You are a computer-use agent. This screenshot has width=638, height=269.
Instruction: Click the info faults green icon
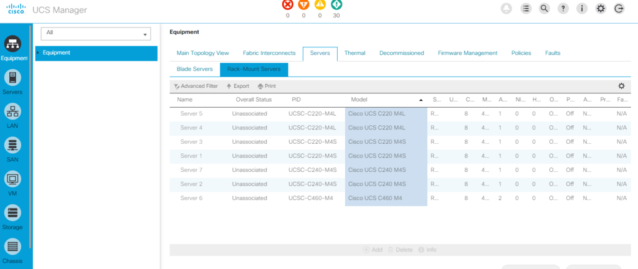coord(336,5)
